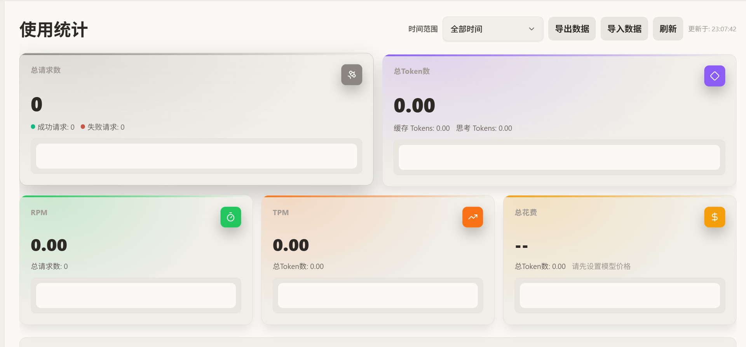Click the -- value in 总花费 card

point(521,247)
